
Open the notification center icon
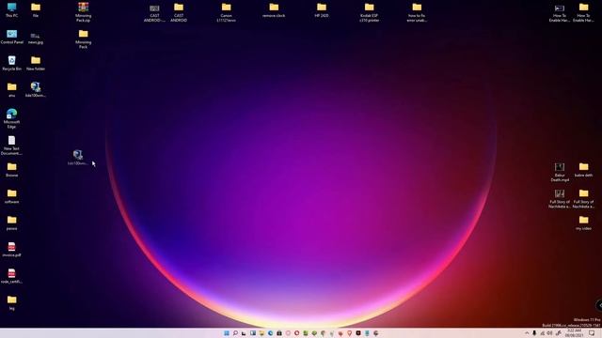click(x=592, y=333)
